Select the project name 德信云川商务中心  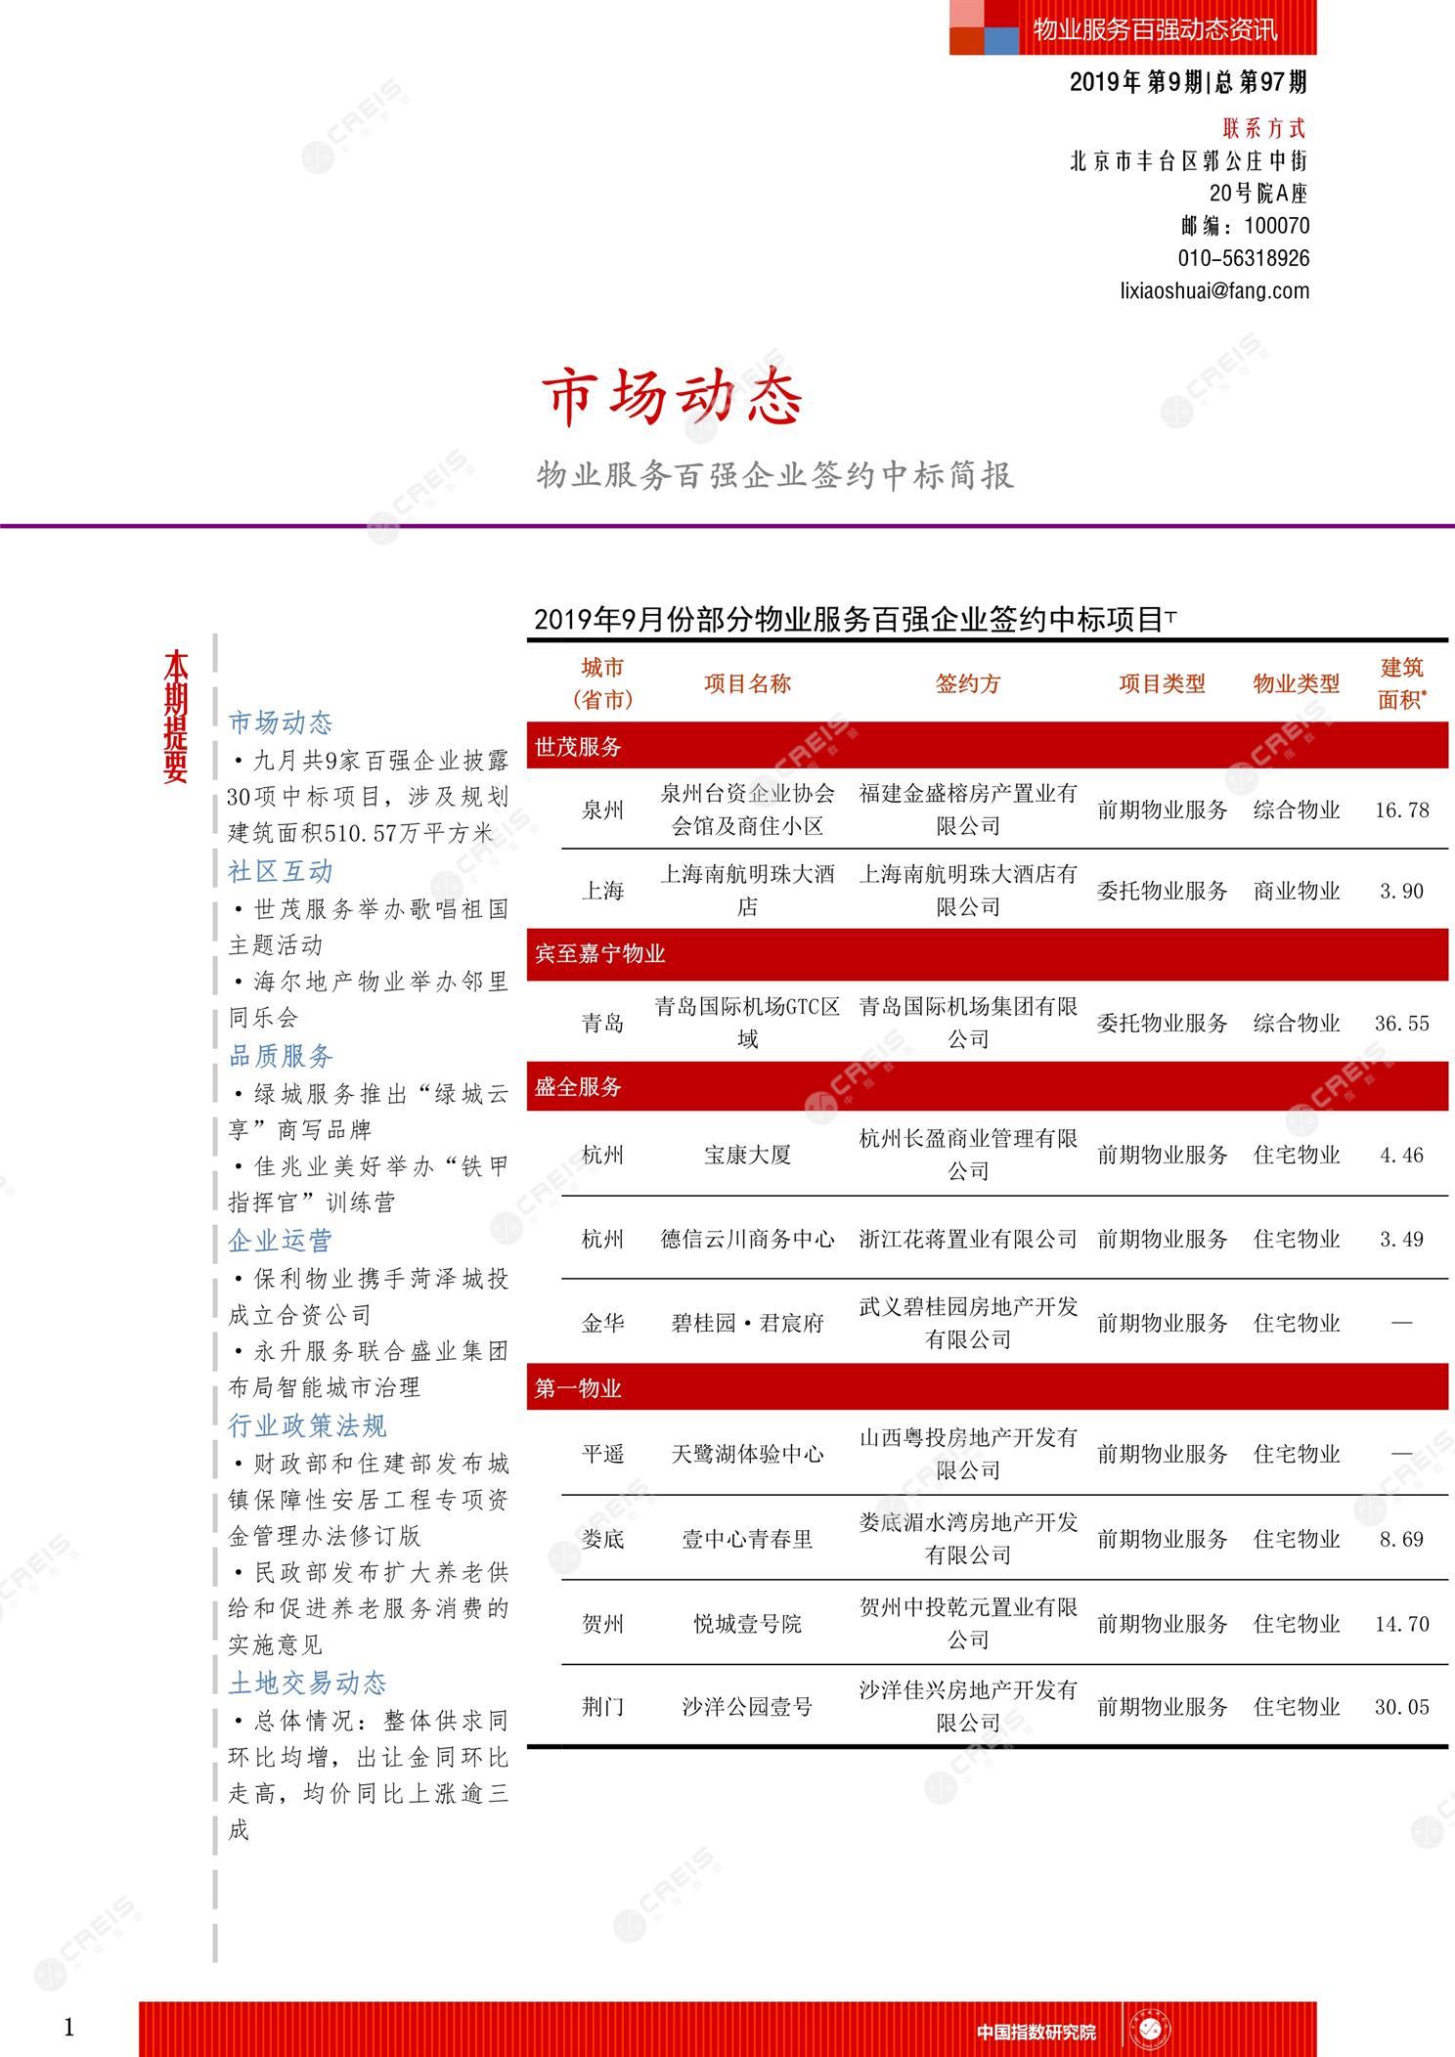pos(747,1240)
